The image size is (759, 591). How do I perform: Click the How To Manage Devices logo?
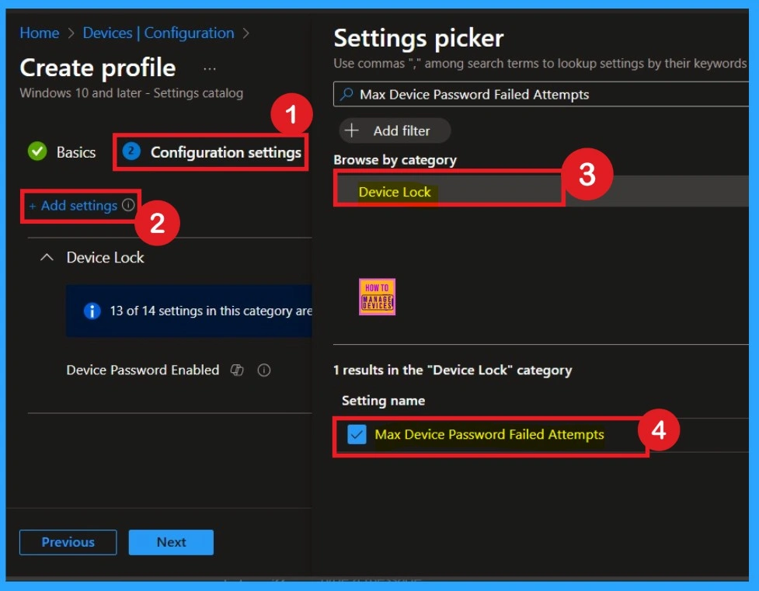(x=378, y=297)
